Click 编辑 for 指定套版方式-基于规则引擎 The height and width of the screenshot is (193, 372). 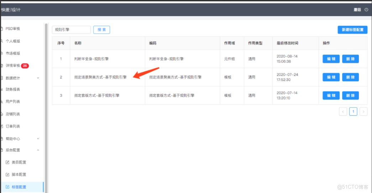coord(331,96)
